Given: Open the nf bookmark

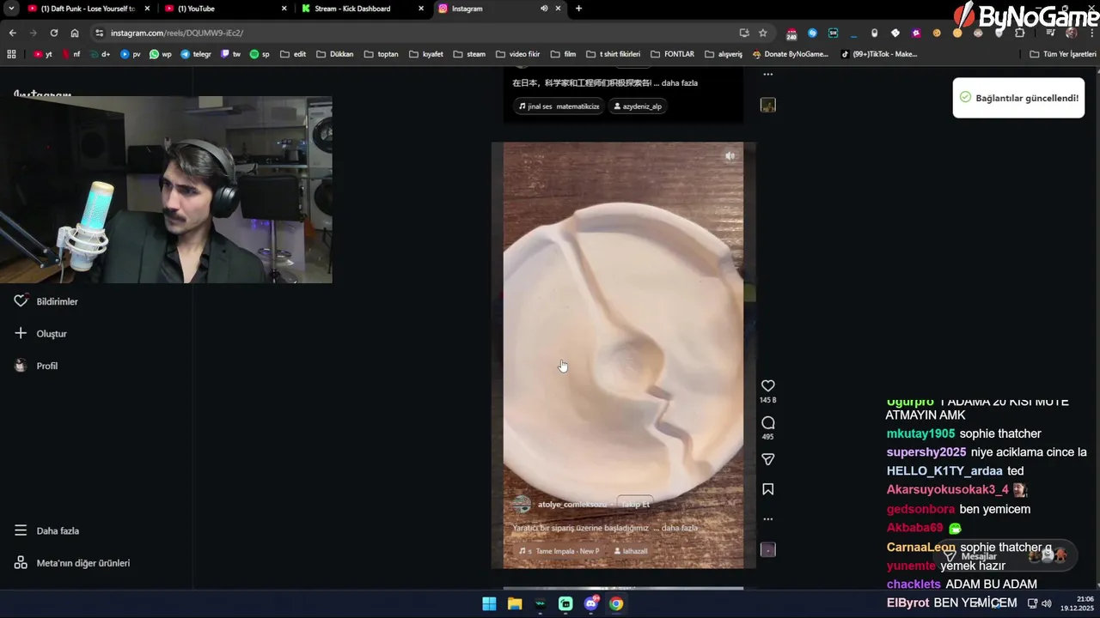Looking at the screenshot, I should [71, 54].
